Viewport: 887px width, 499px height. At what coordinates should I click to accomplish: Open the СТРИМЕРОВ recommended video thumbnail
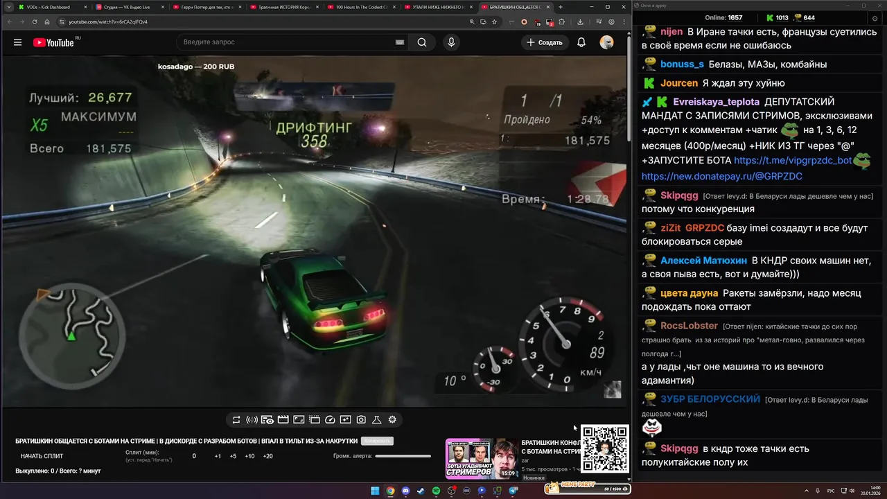[x=482, y=459]
